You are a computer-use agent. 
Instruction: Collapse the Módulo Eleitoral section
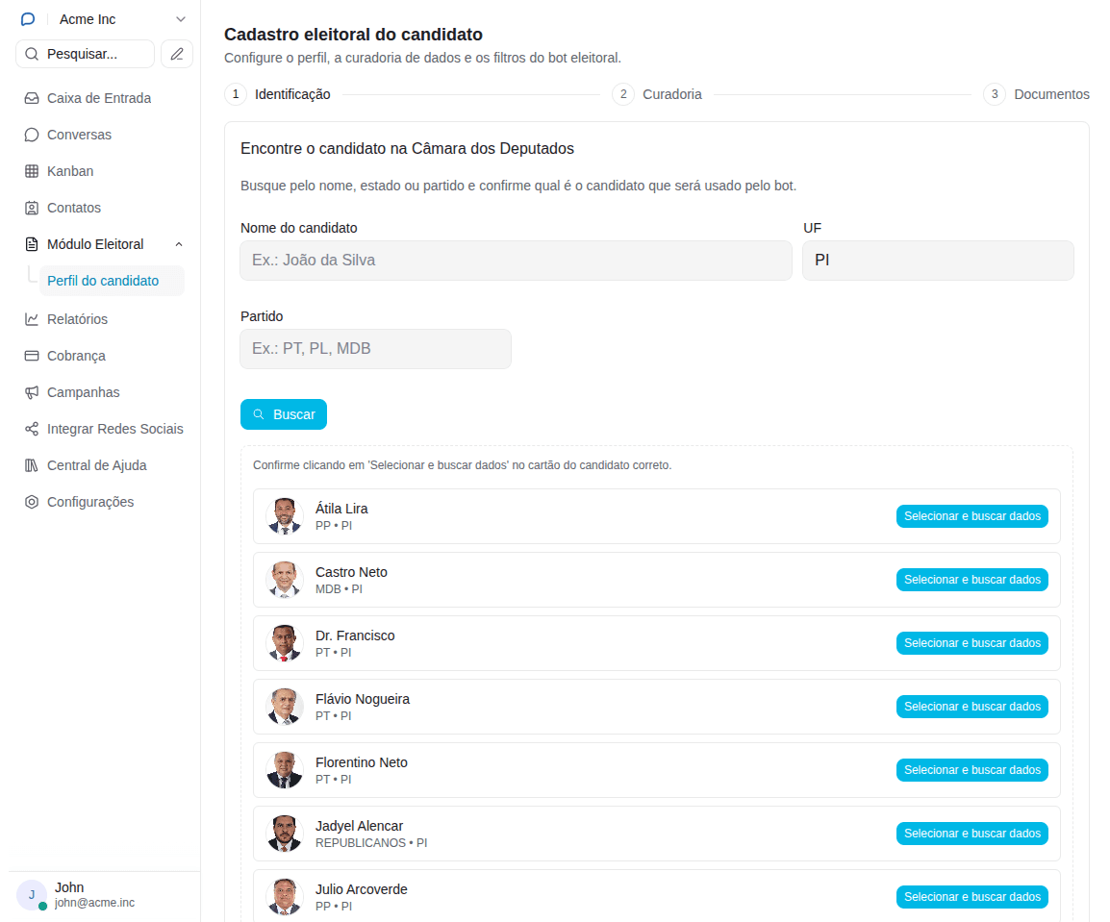pyautogui.click(x=179, y=244)
